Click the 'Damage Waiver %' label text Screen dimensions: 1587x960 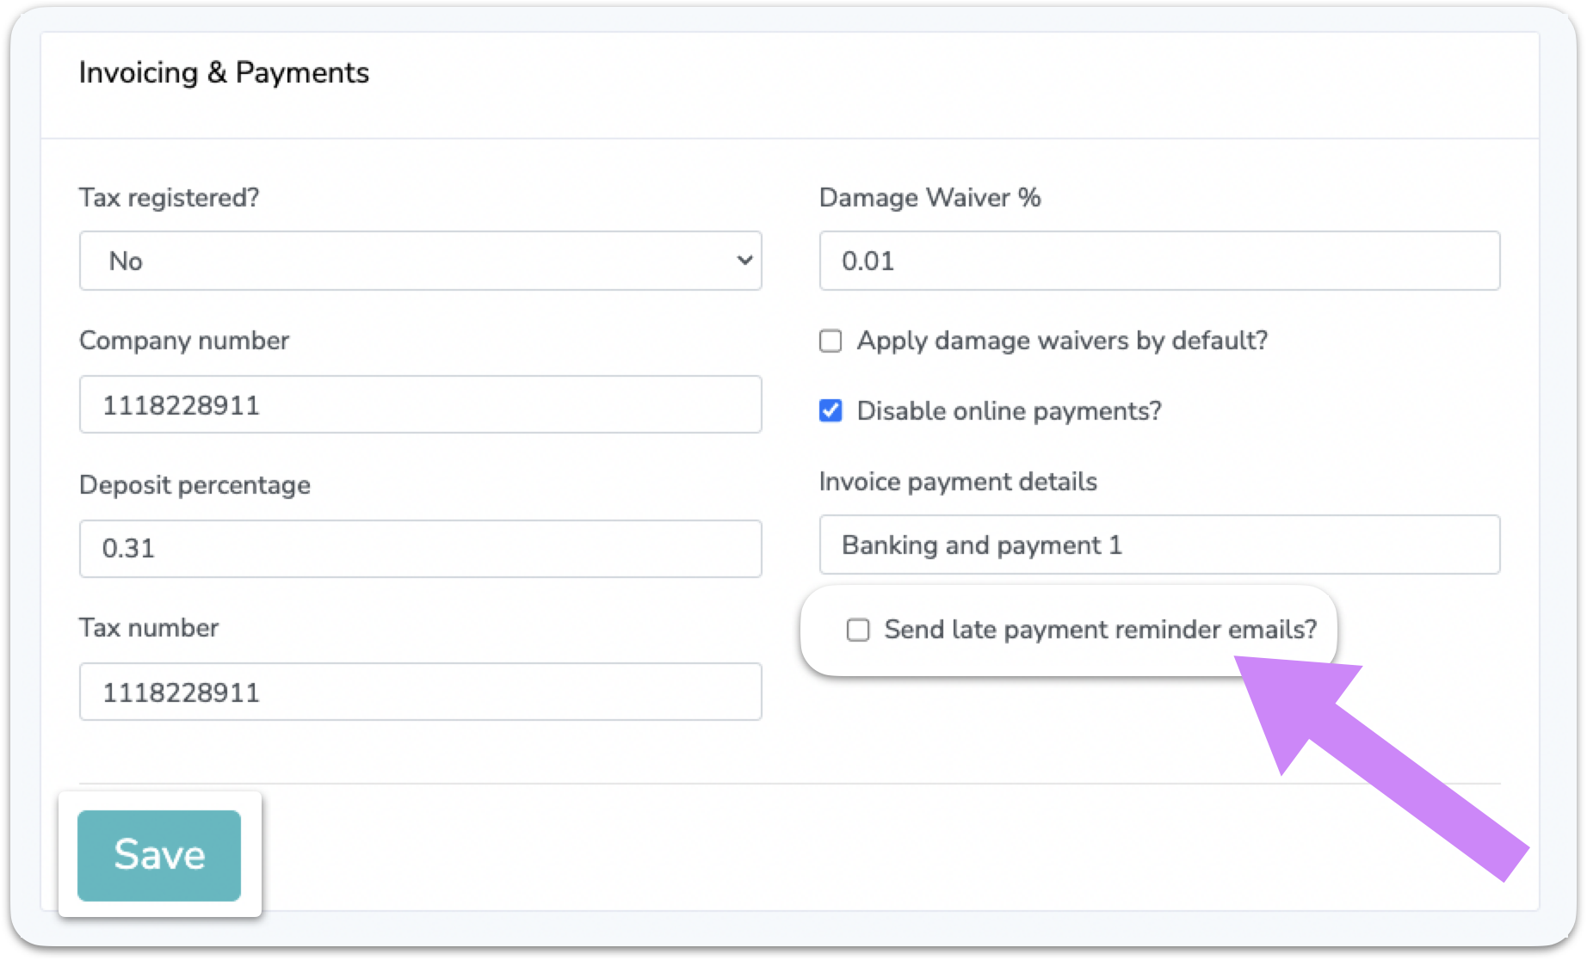pos(929,198)
